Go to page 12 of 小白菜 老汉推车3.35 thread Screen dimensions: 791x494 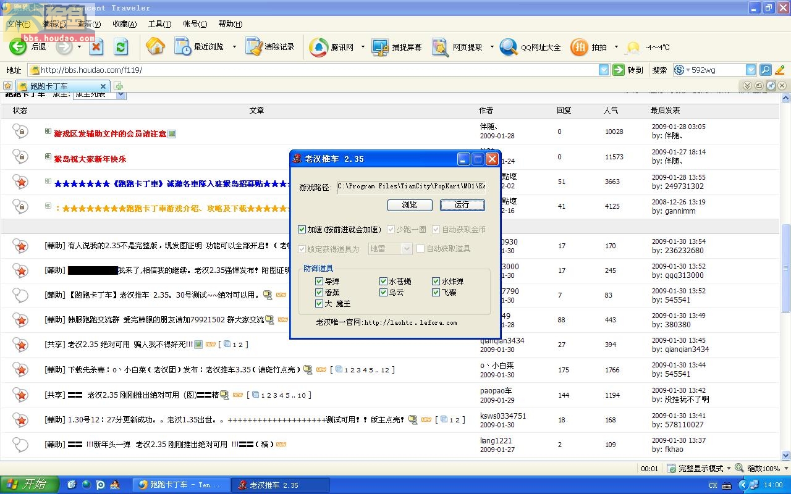click(x=385, y=370)
